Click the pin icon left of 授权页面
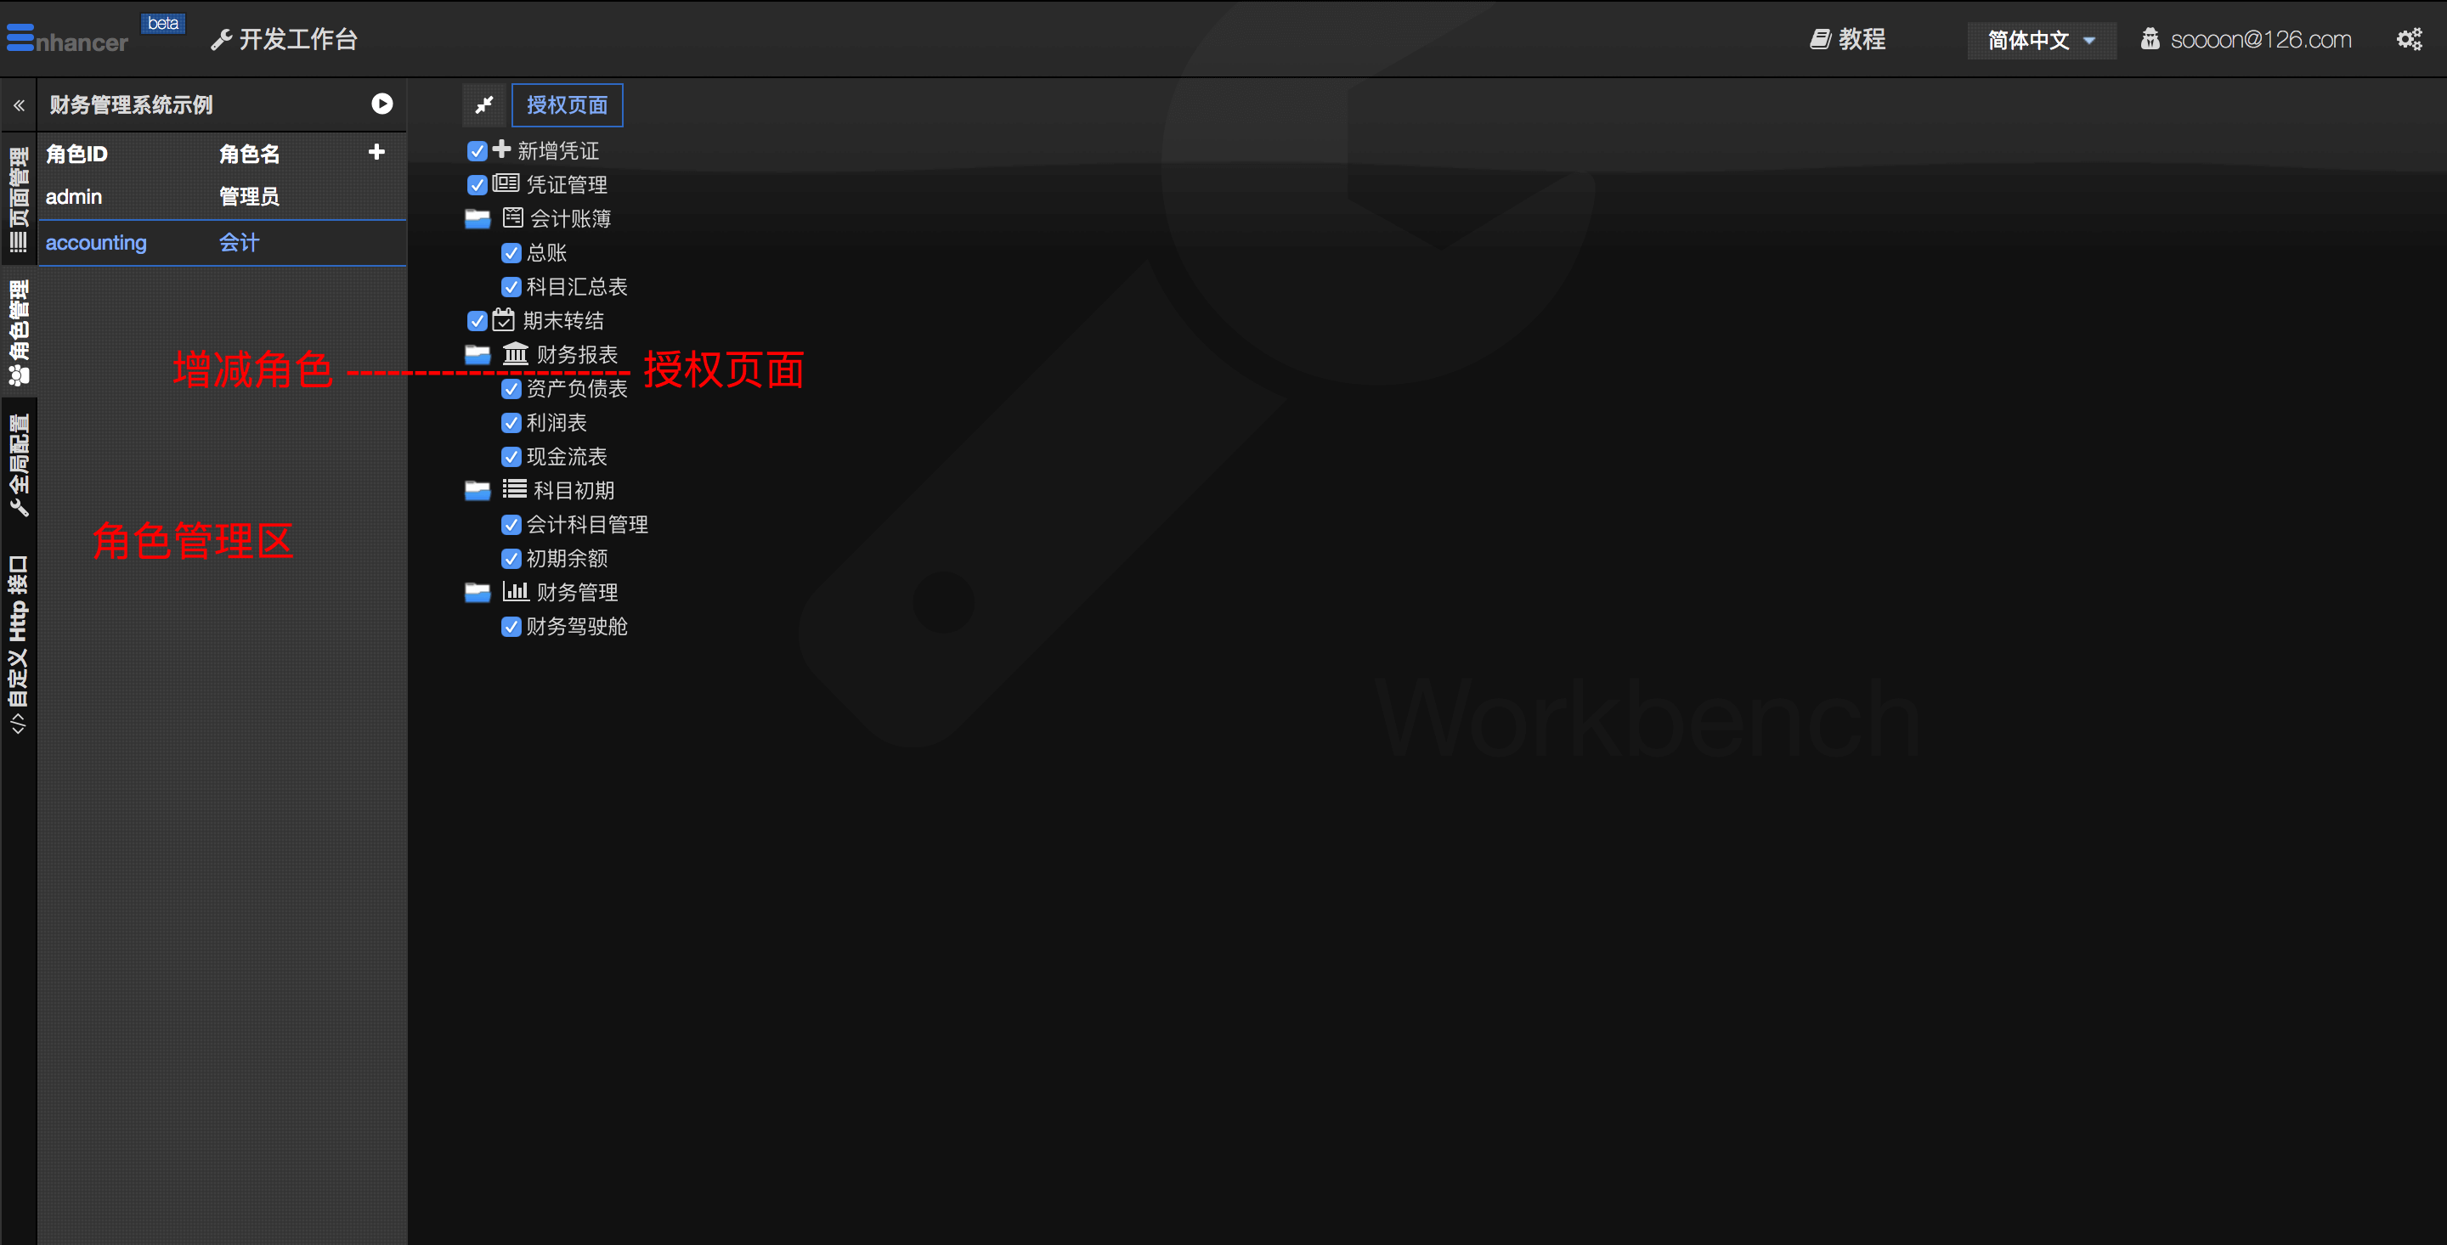Image resolution: width=2447 pixels, height=1245 pixels. (483, 104)
